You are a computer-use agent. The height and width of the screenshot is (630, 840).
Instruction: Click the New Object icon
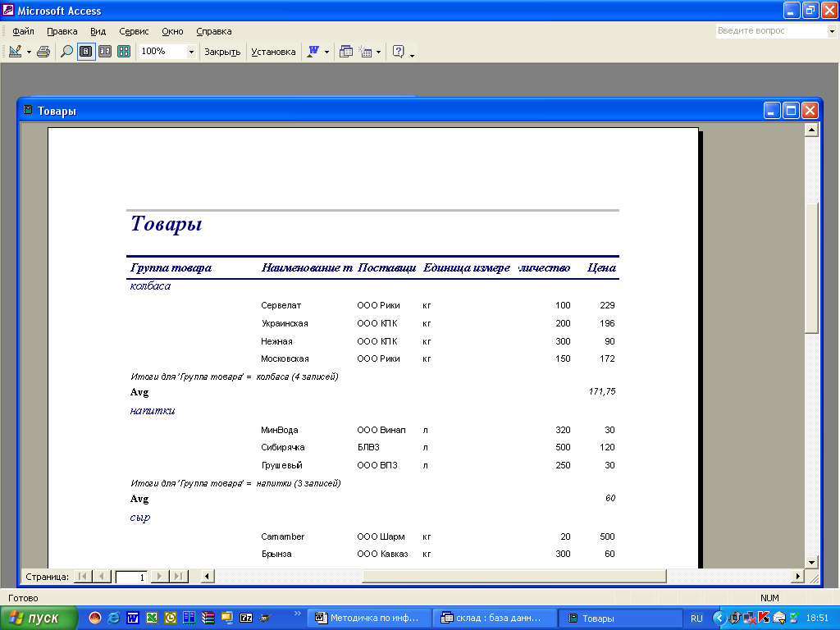[365, 52]
